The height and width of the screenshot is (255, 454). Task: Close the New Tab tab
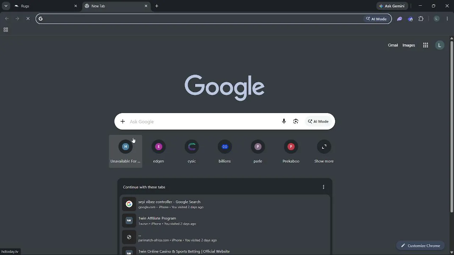[146, 6]
